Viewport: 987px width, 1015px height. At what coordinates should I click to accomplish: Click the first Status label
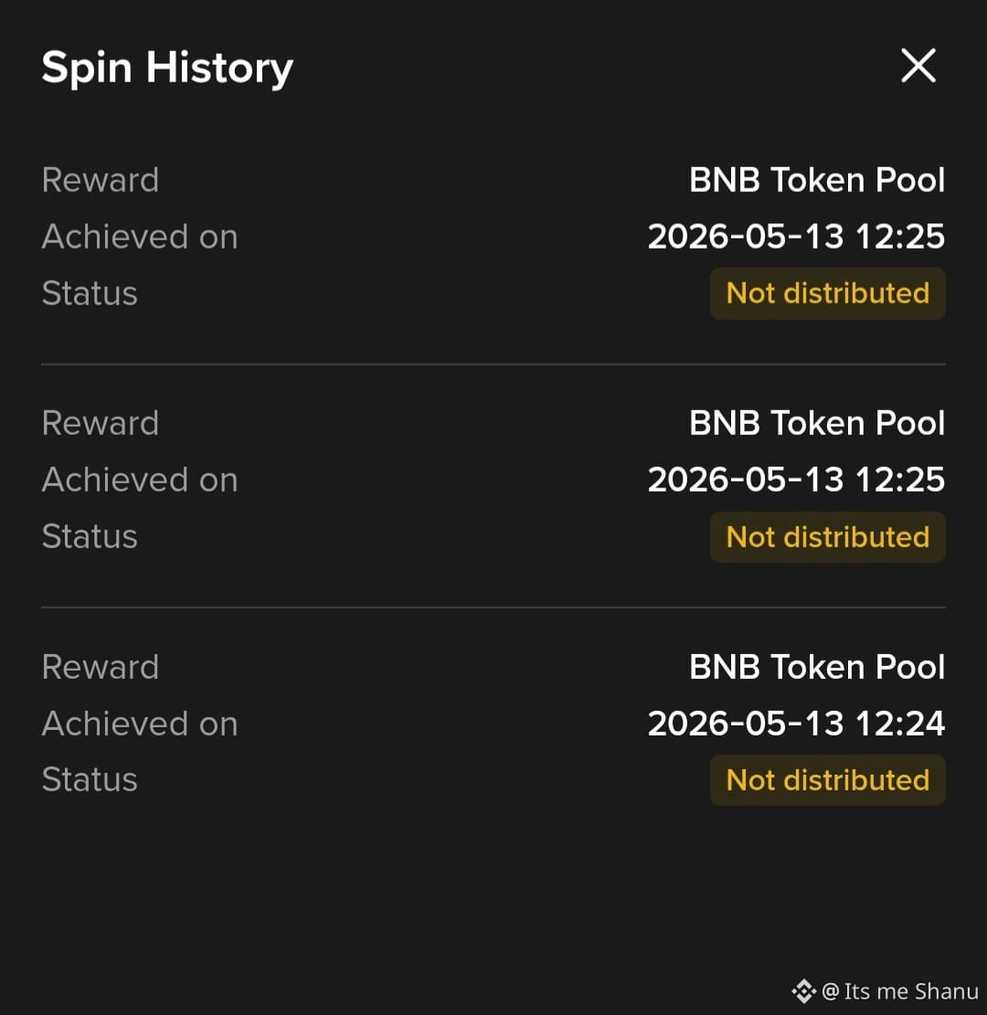click(x=90, y=293)
